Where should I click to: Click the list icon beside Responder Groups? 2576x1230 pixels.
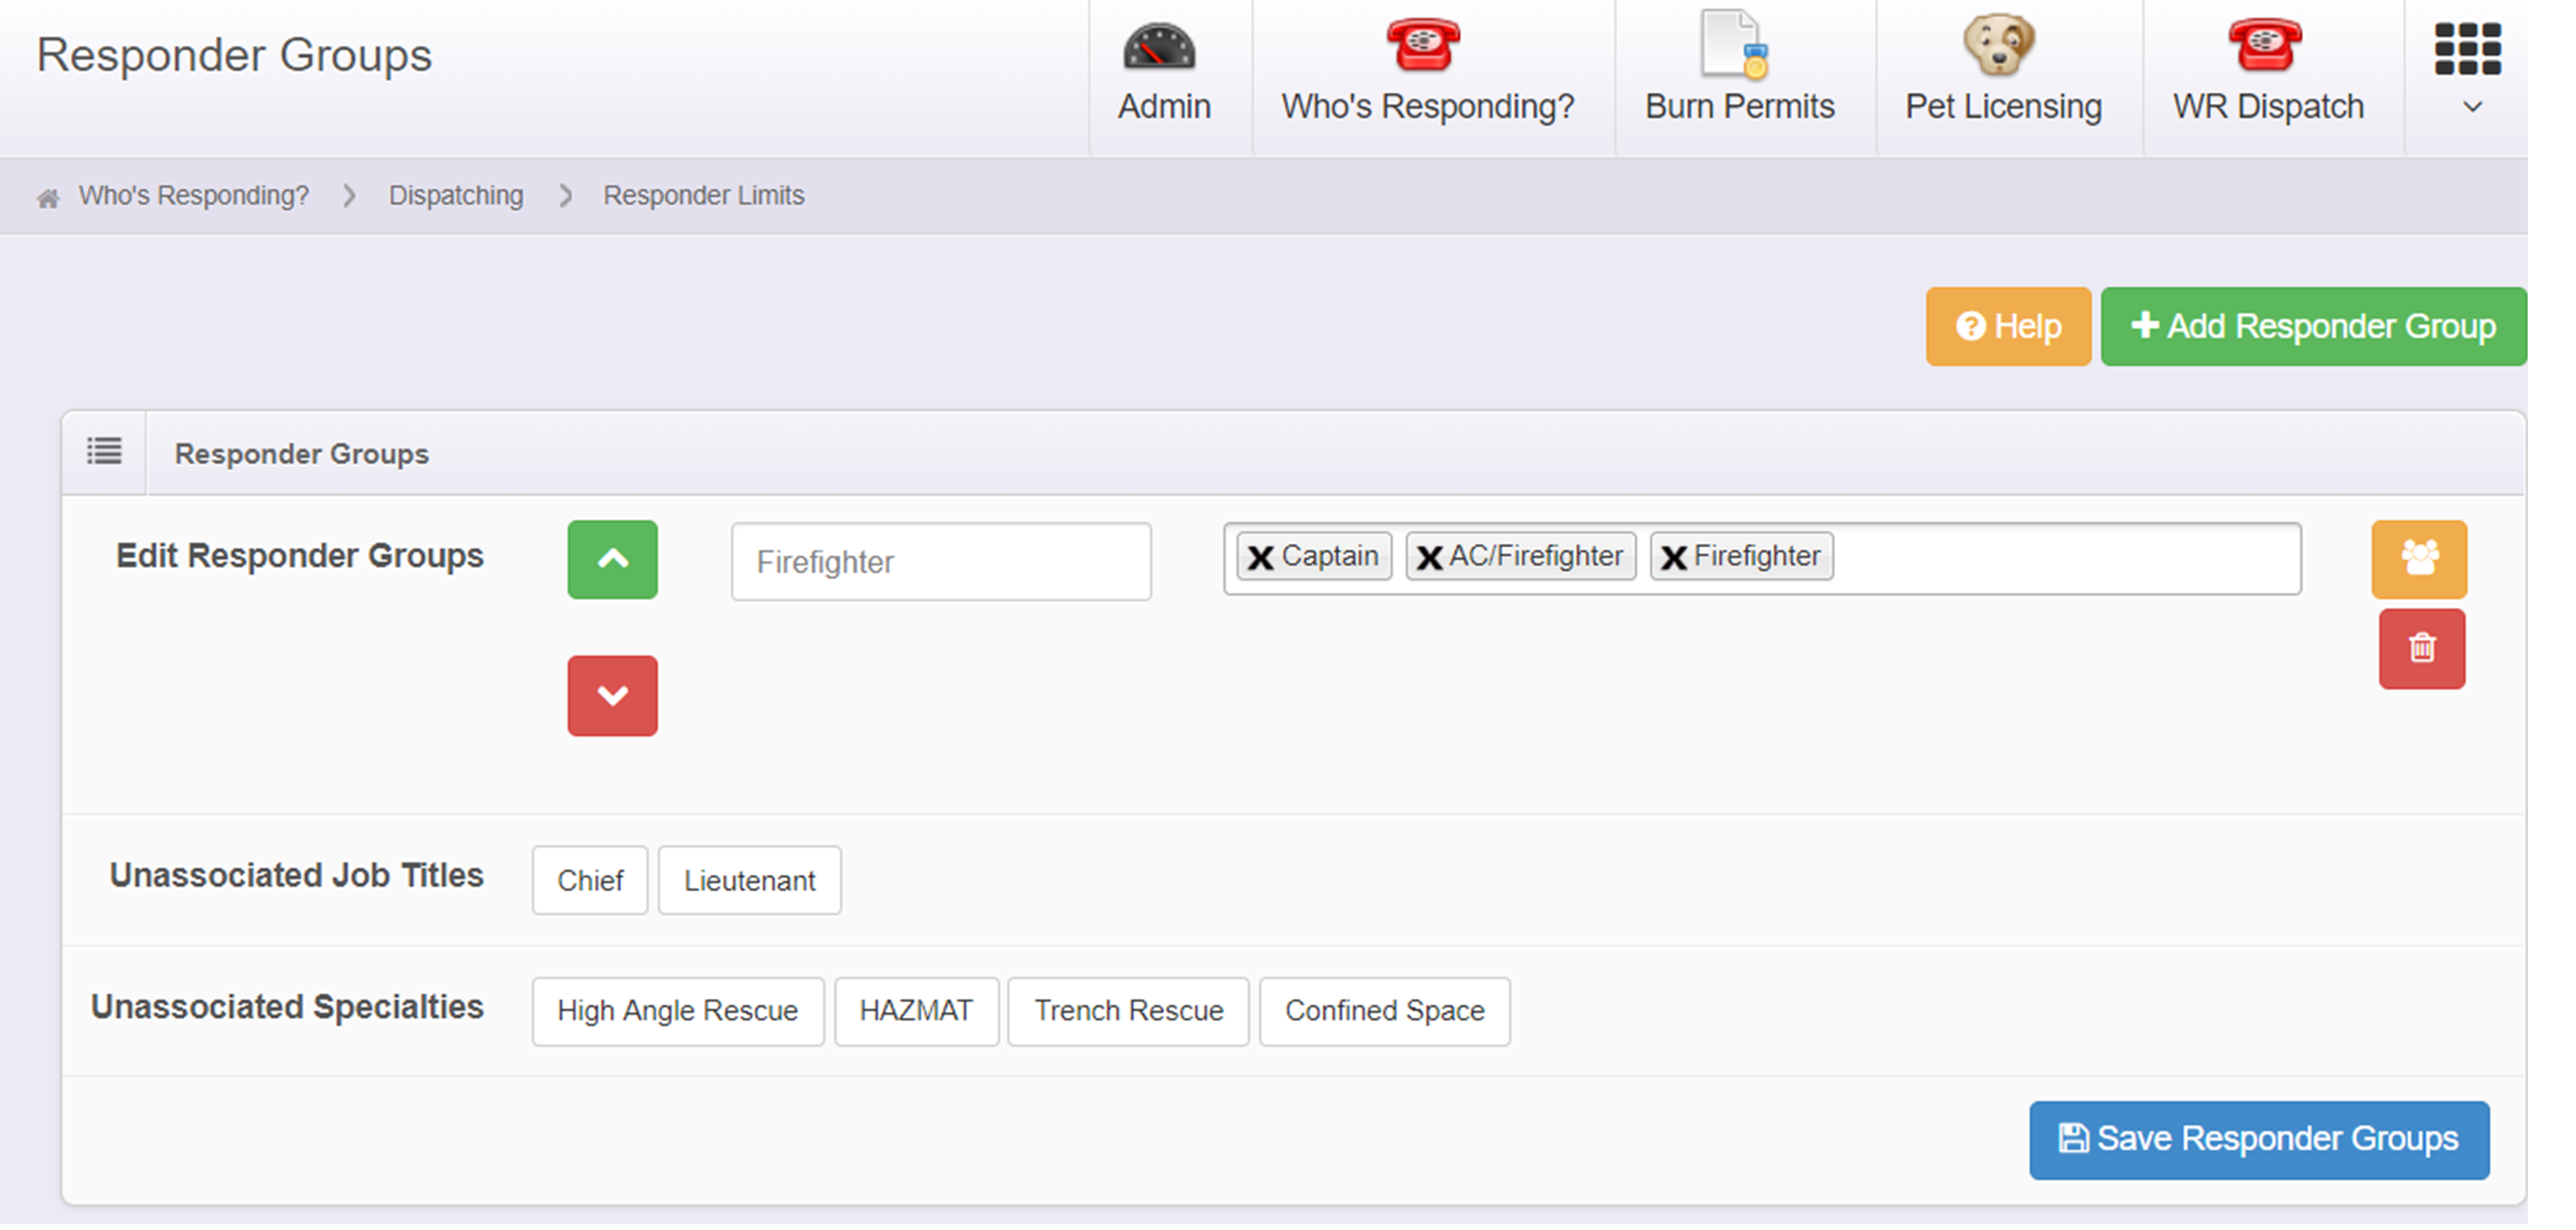104,452
